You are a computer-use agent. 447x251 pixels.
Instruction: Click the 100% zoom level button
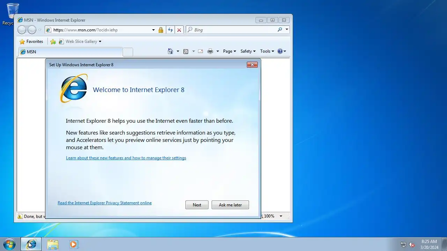coord(269,216)
